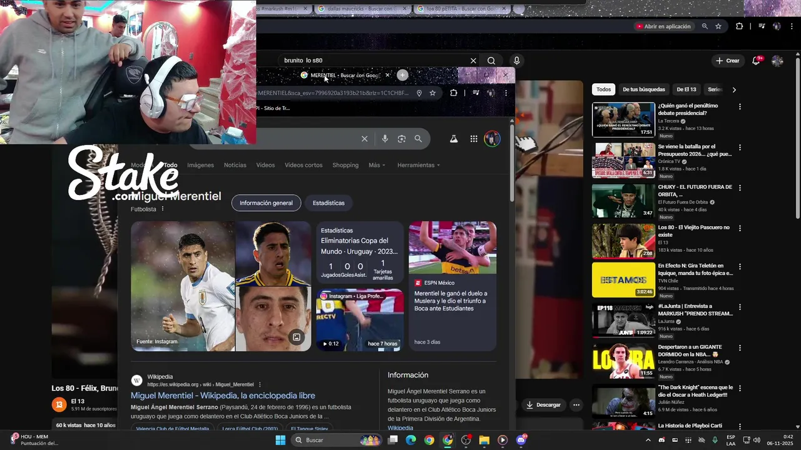Open Google apps grid
This screenshot has width=801, height=450.
click(474, 139)
